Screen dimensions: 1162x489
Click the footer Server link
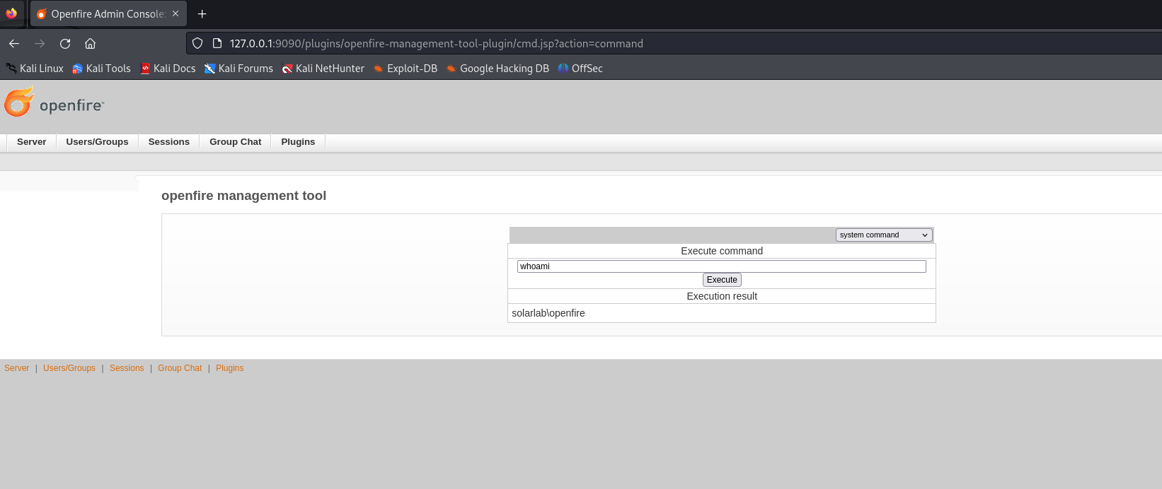(17, 368)
